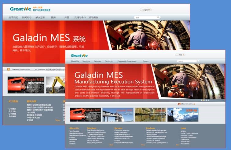Switch to Chinese with the 中文 button
Image resolution: width=231 pixels, height=150 pixels.
click(180, 55)
